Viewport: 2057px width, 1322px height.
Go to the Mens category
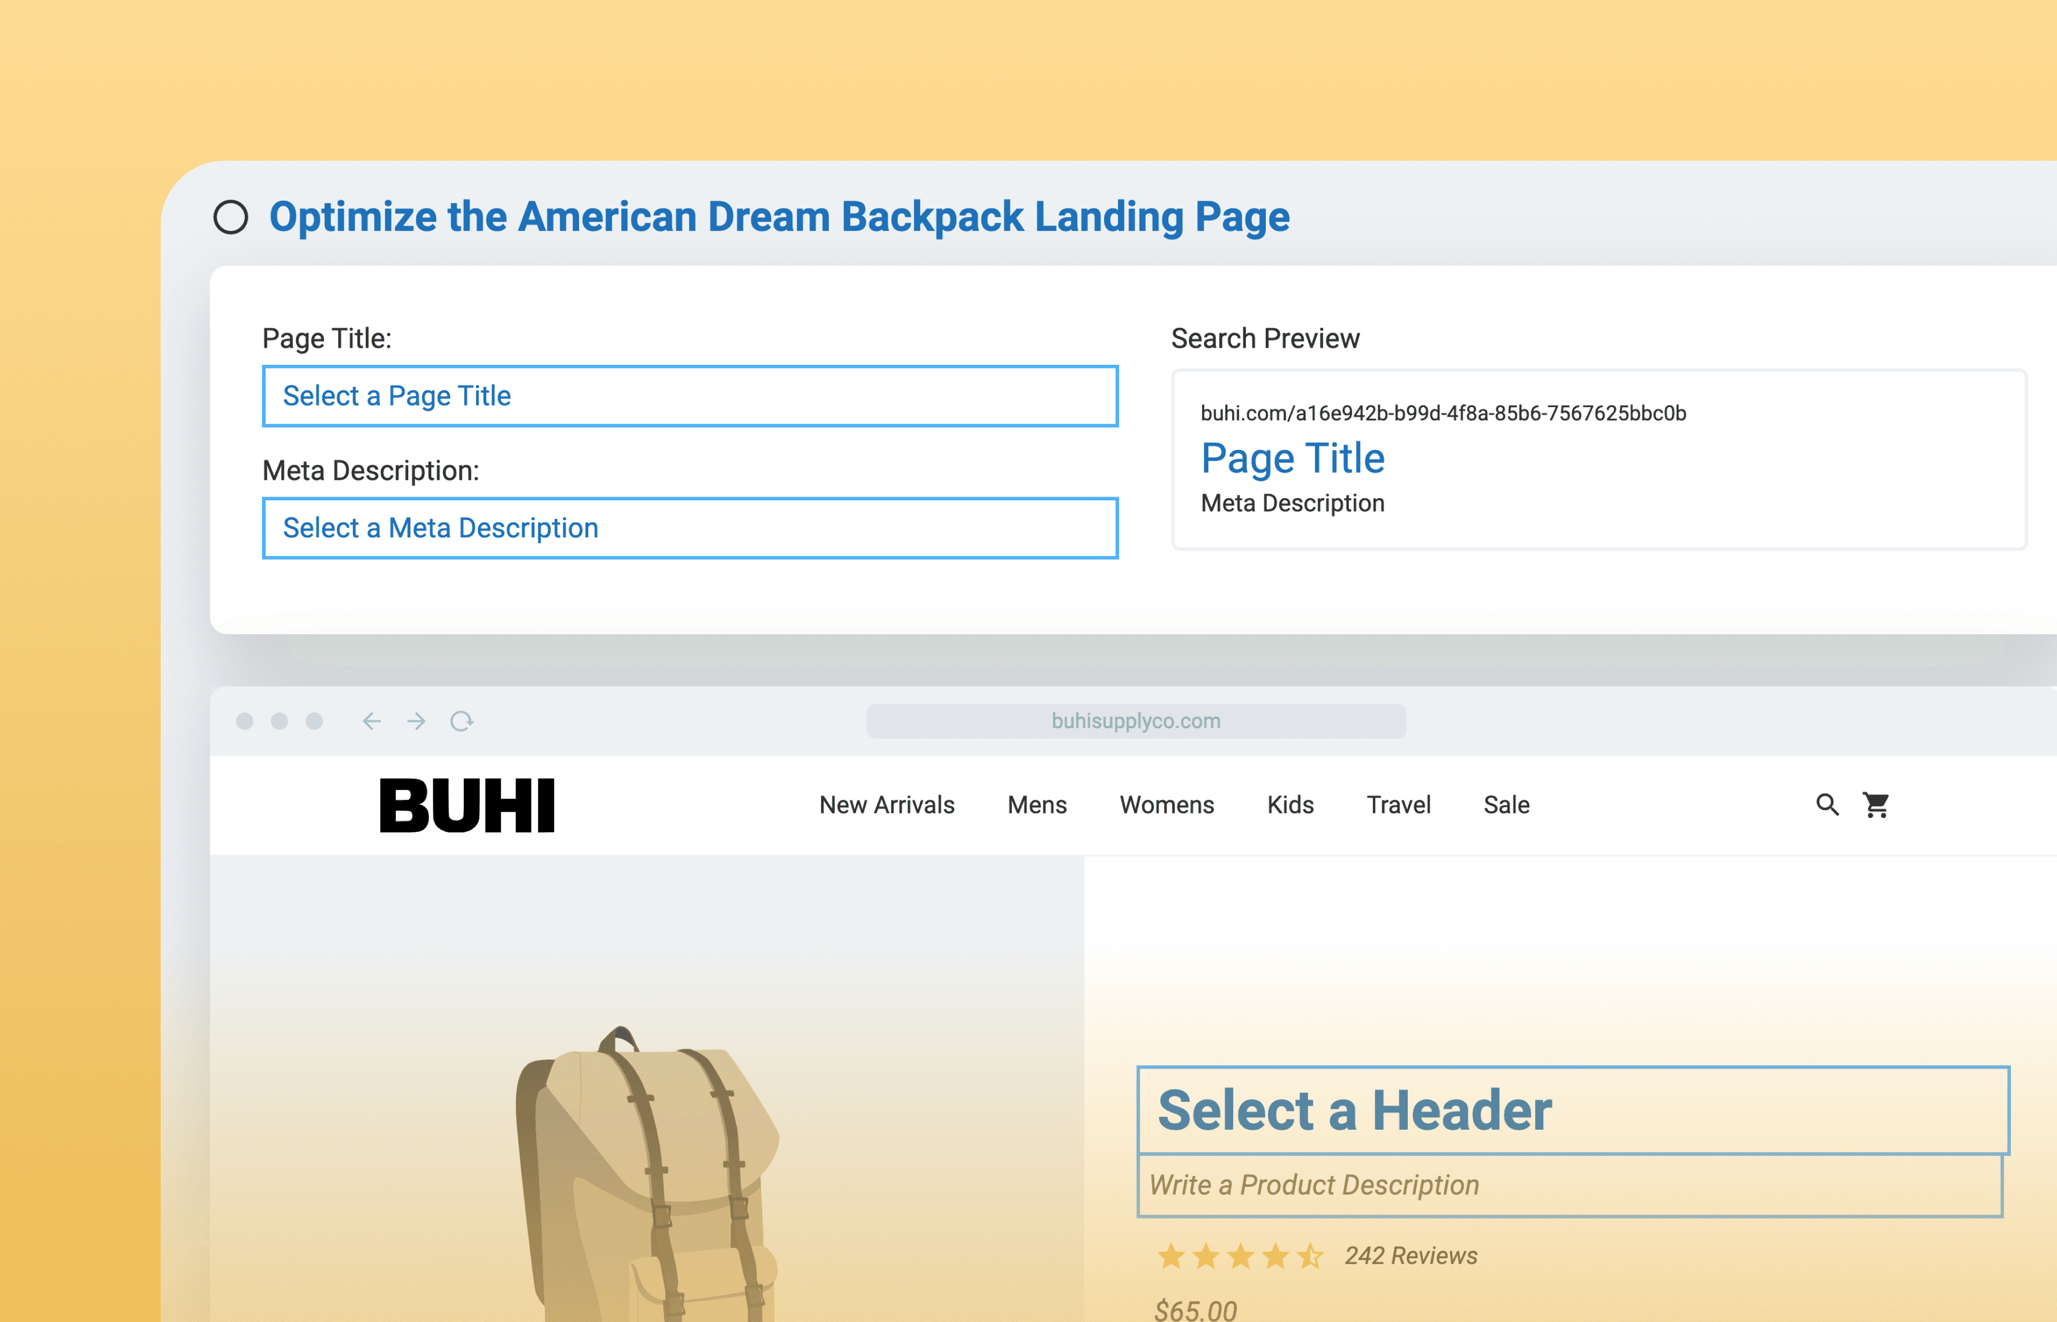1036,805
